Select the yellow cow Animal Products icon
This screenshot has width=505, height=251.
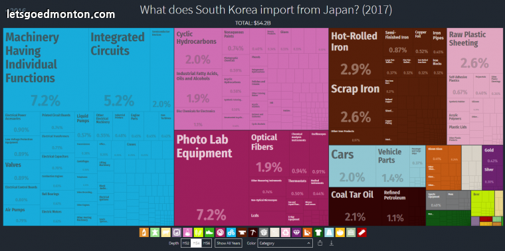click(166, 232)
